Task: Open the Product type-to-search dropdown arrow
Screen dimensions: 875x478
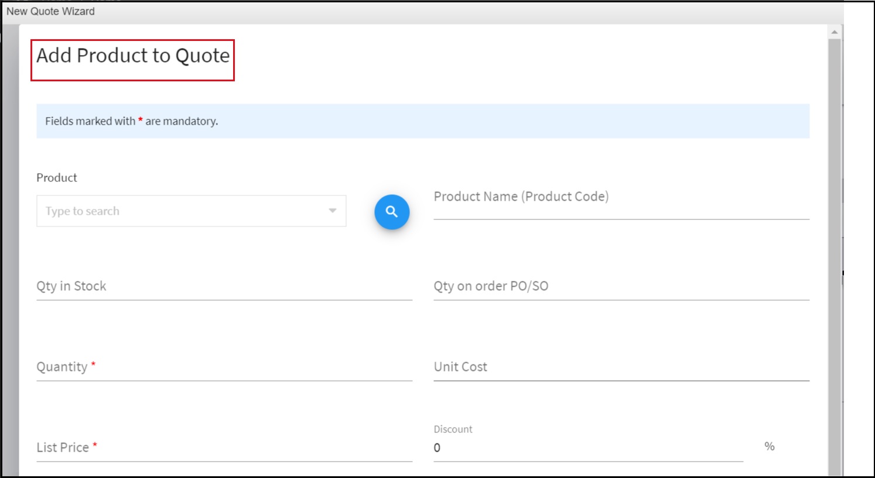Action: pos(332,211)
